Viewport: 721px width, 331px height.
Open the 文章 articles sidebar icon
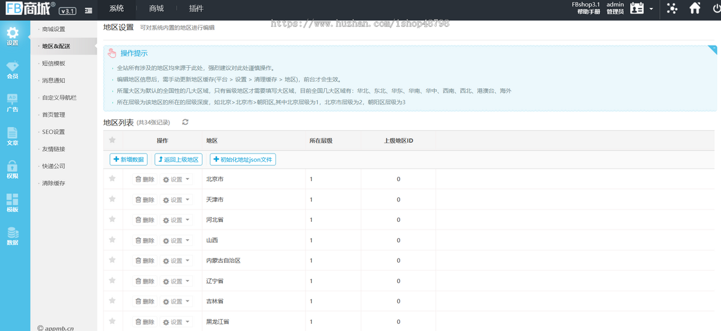(x=13, y=137)
